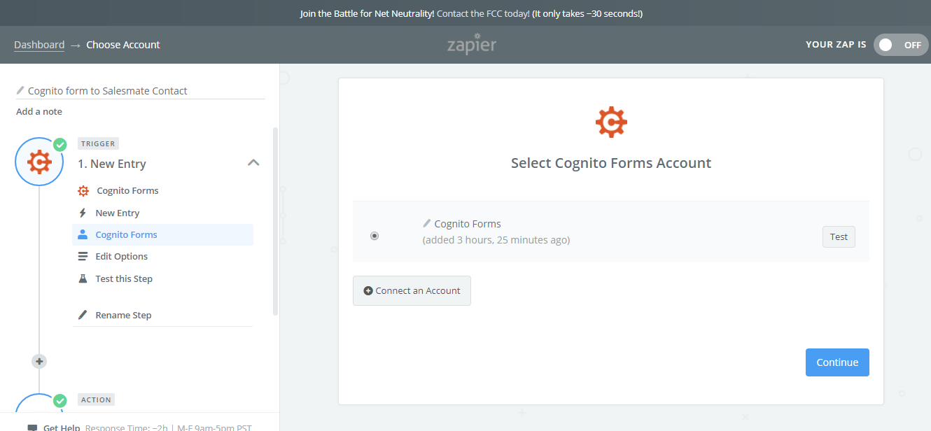Click the pencil icon beside Rename Step
The image size is (931, 431).
click(x=83, y=315)
